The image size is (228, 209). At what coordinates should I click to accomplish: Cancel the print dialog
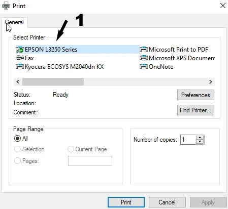[167, 202]
